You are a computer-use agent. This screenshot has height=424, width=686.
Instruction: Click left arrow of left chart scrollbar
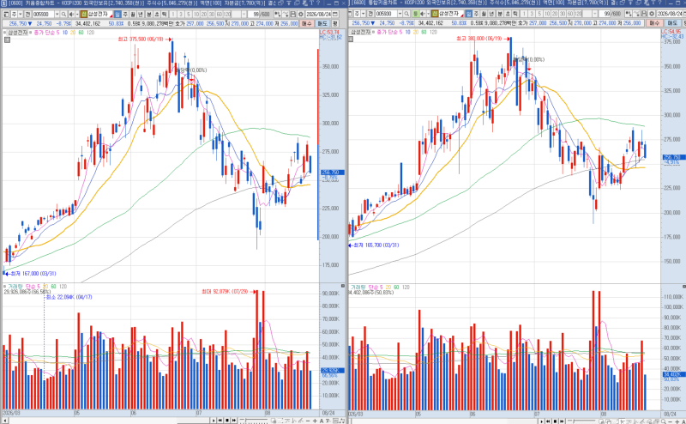[4, 421]
